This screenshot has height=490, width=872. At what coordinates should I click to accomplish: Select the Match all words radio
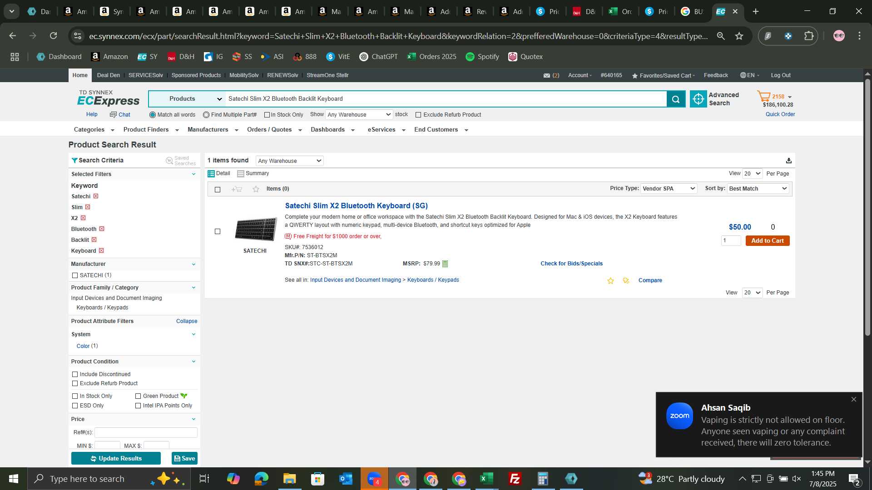pyautogui.click(x=153, y=115)
